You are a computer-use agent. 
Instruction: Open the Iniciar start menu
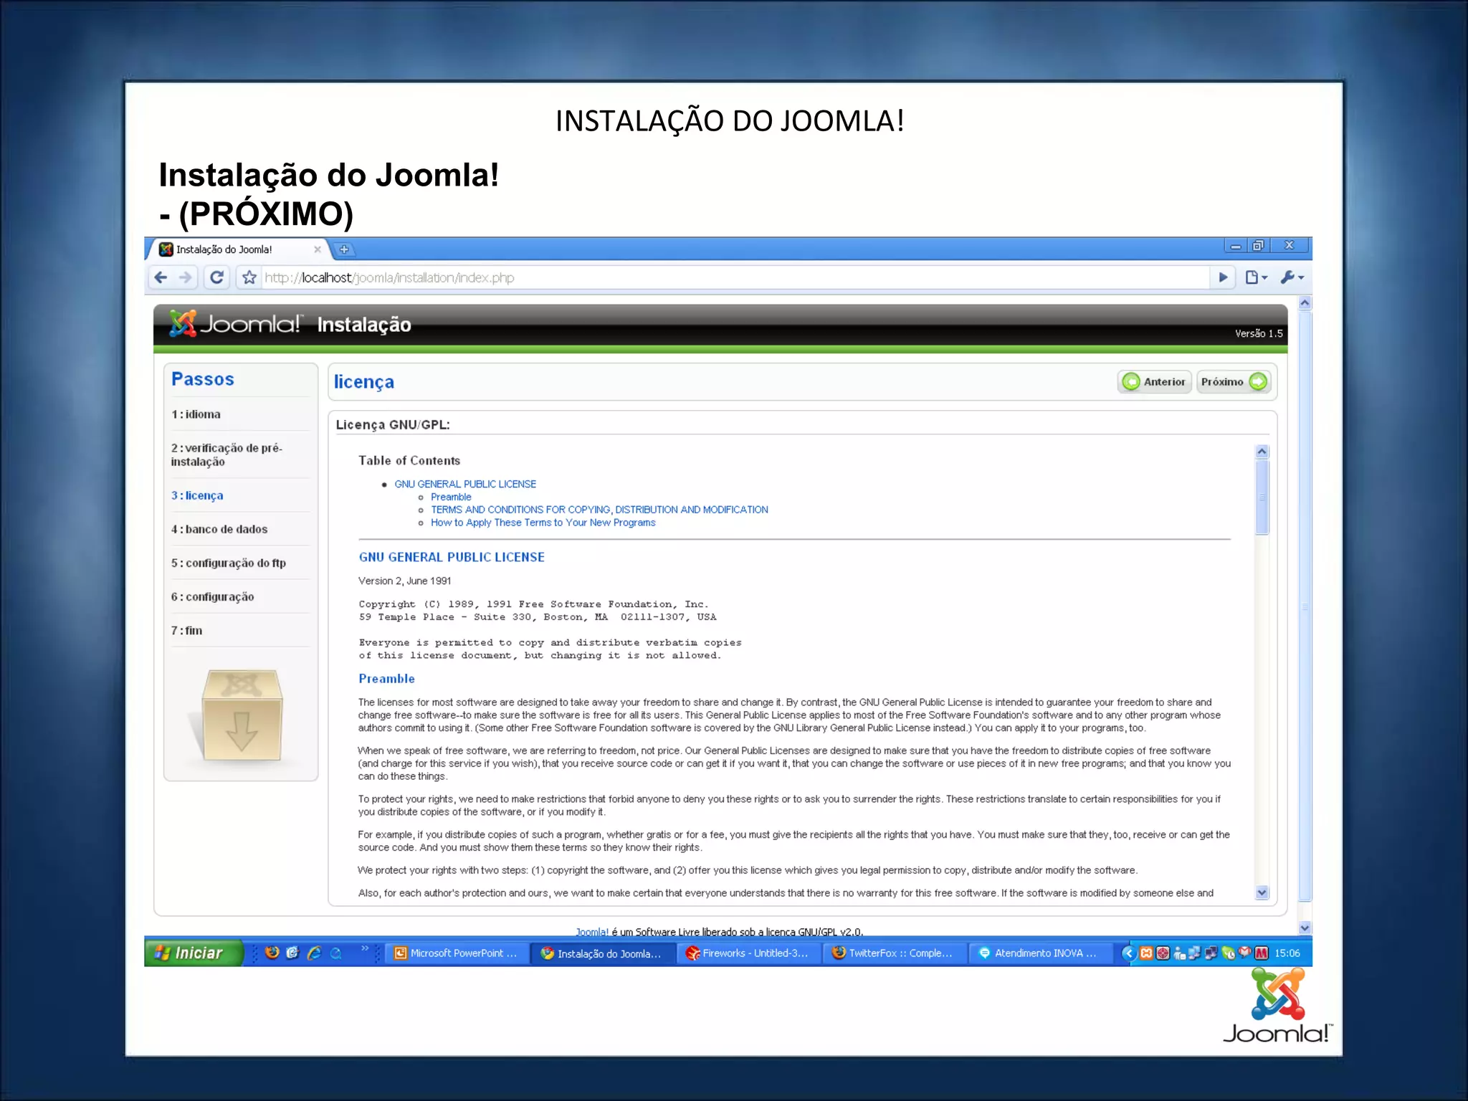coord(194,953)
